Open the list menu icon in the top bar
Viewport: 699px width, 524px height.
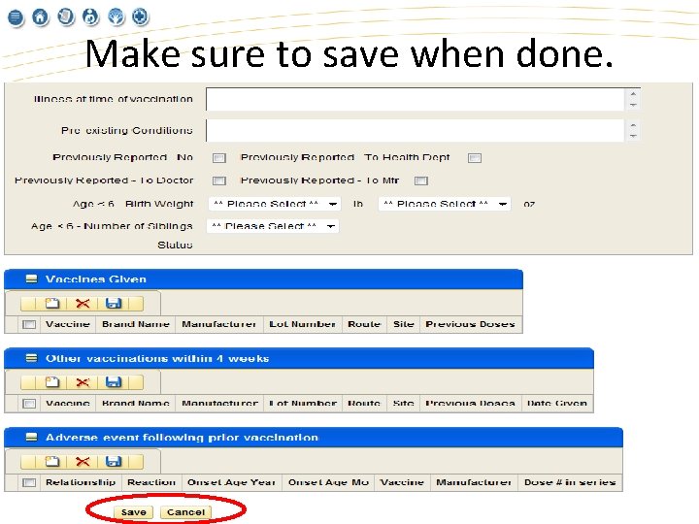coord(16,17)
